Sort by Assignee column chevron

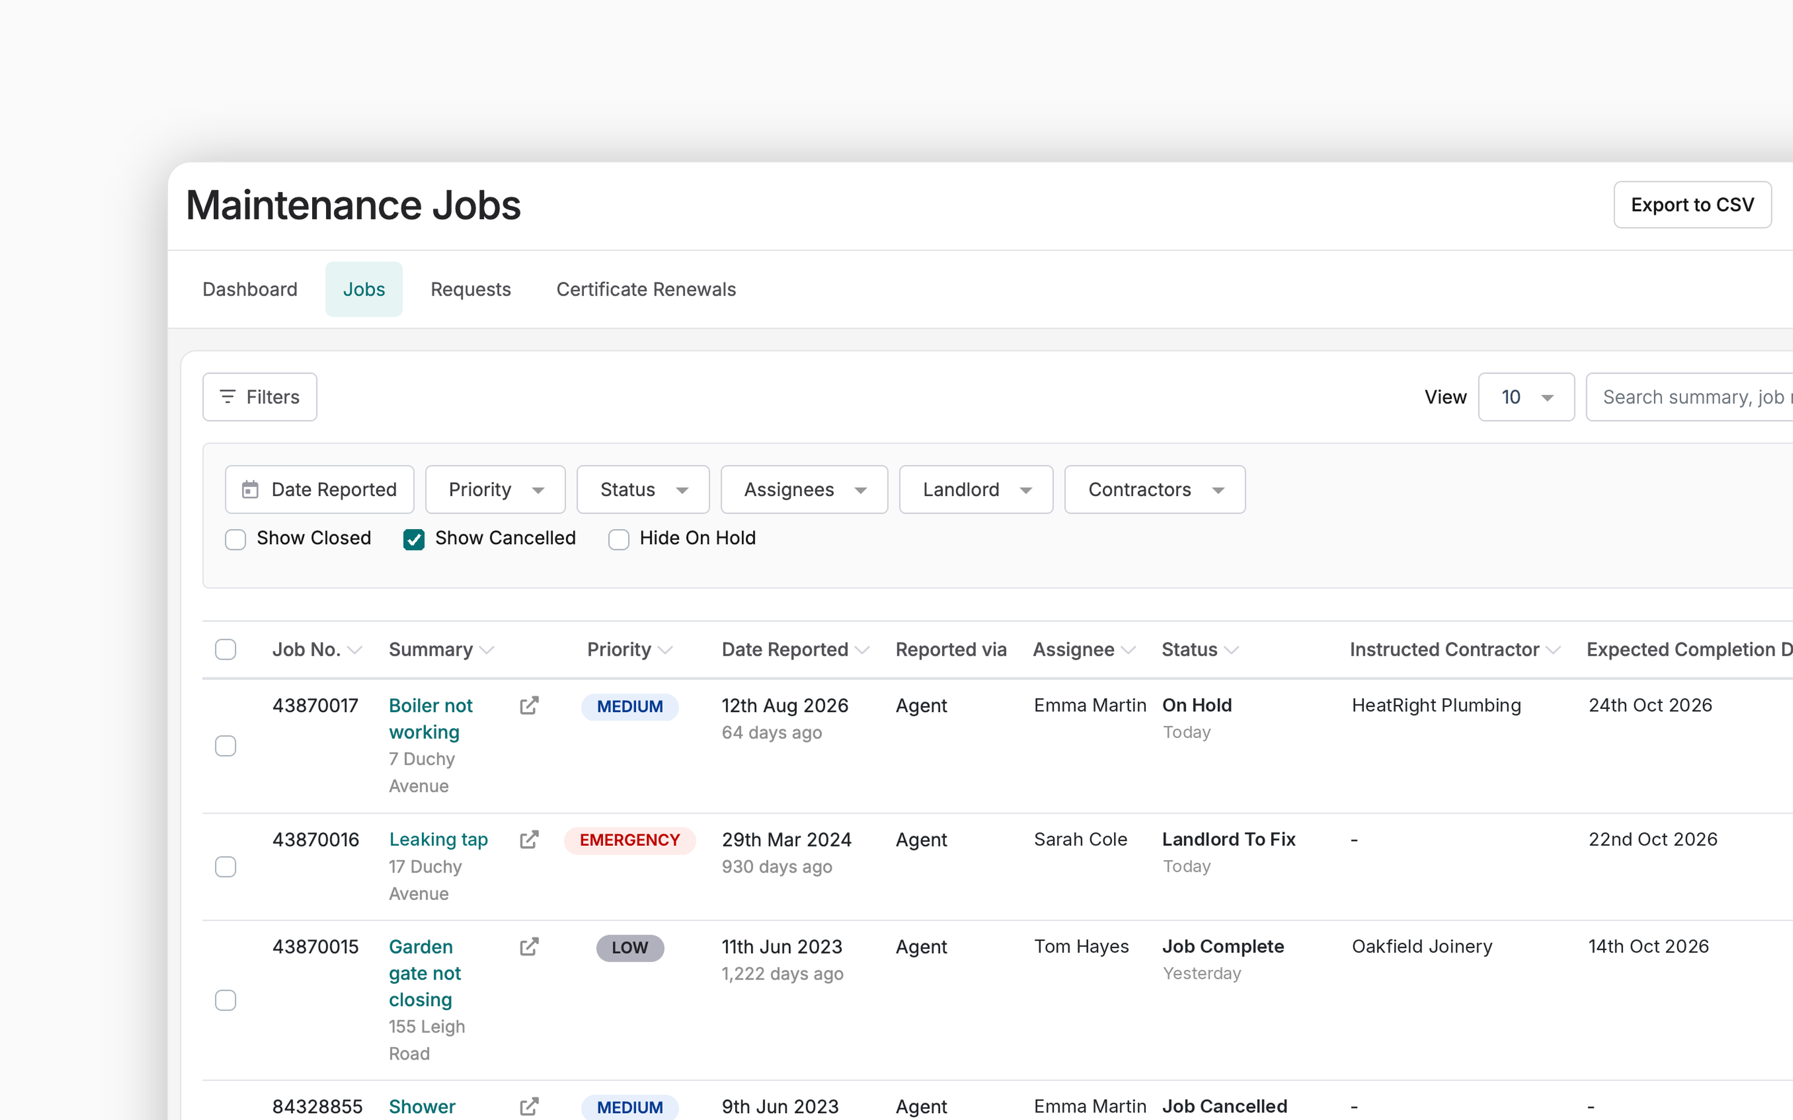[x=1128, y=650]
